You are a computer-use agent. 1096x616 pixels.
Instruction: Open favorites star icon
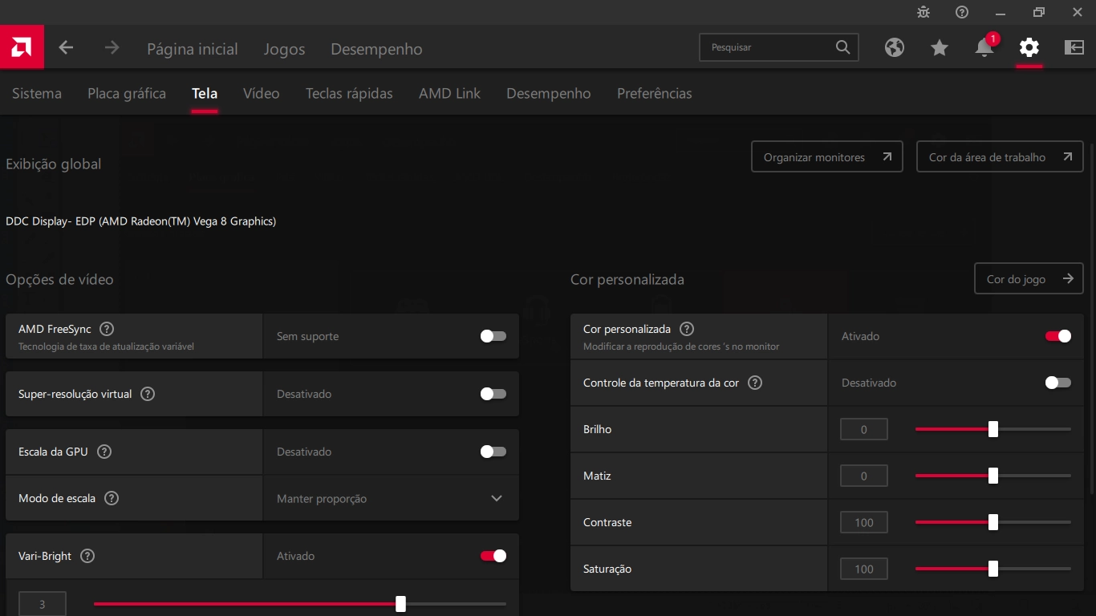click(x=940, y=47)
